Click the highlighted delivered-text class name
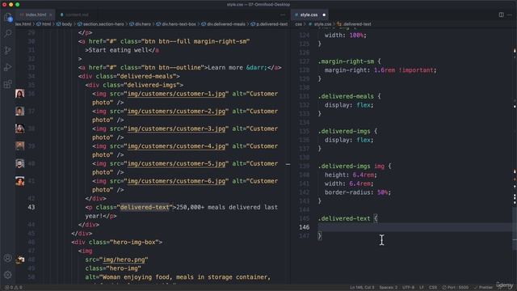The height and width of the screenshot is (291, 517). pos(145,207)
